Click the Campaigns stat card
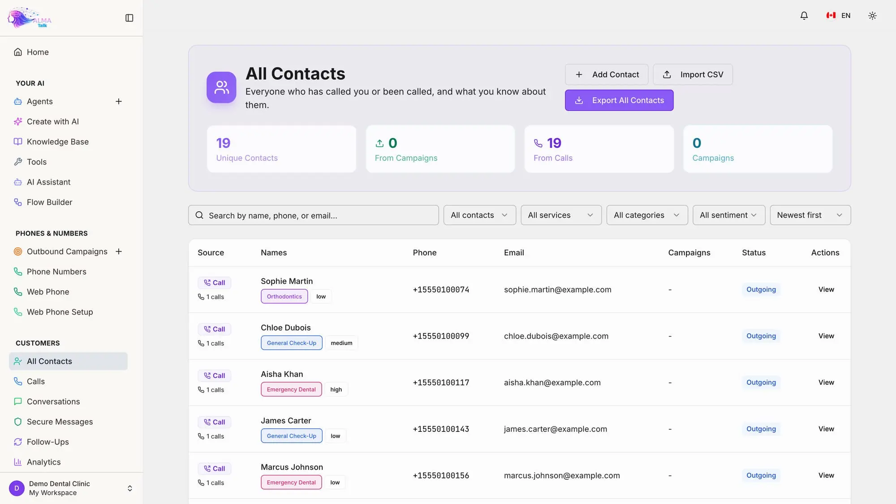This screenshot has height=504, width=896. click(758, 149)
